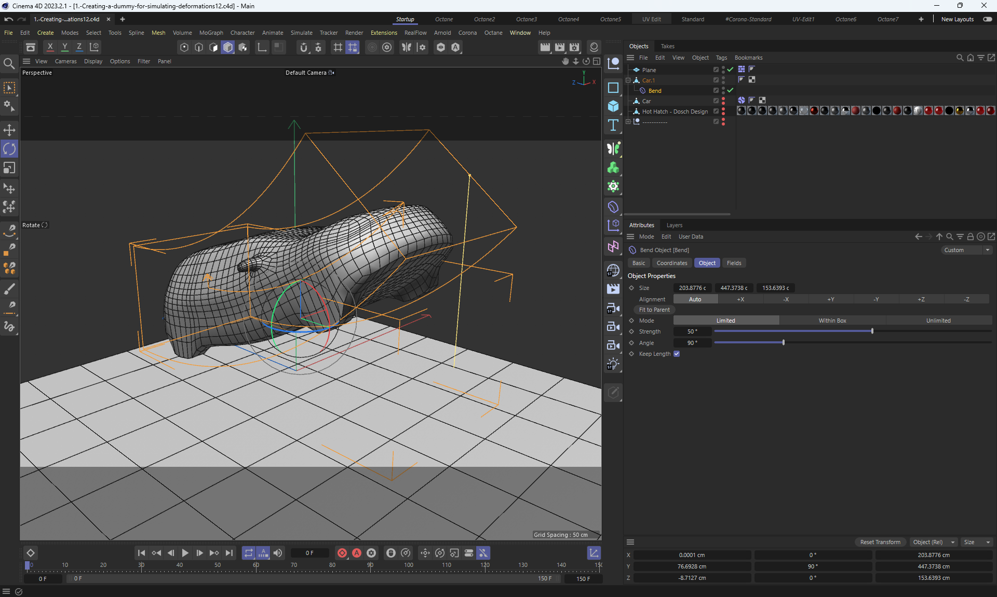997x597 pixels.
Task: Click the Fit to Parent button
Action: pyautogui.click(x=654, y=310)
